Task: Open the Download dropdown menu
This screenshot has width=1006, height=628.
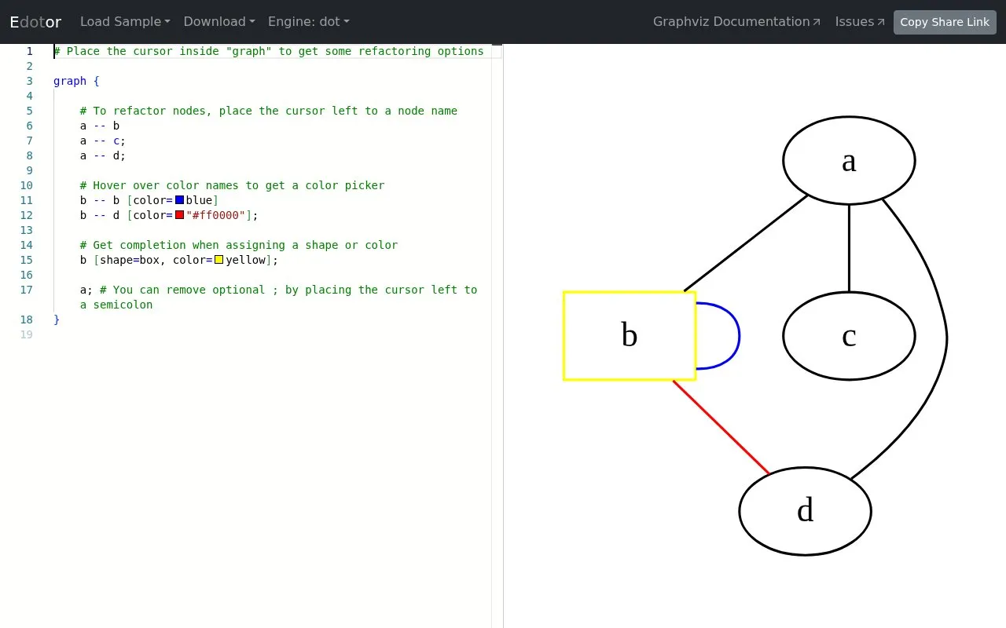Action: coord(219,22)
